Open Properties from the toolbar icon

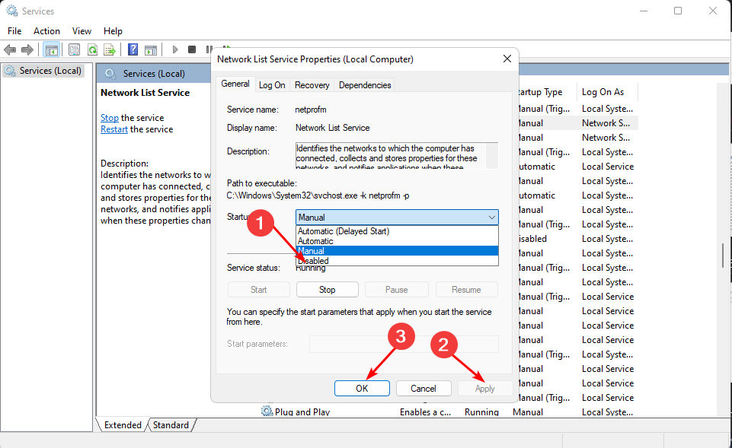click(x=74, y=49)
